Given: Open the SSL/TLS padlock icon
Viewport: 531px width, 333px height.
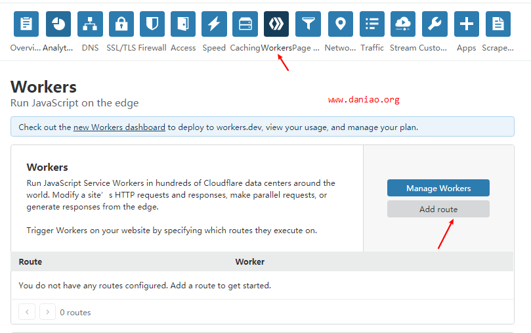Looking at the screenshot, I should (x=121, y=24).
